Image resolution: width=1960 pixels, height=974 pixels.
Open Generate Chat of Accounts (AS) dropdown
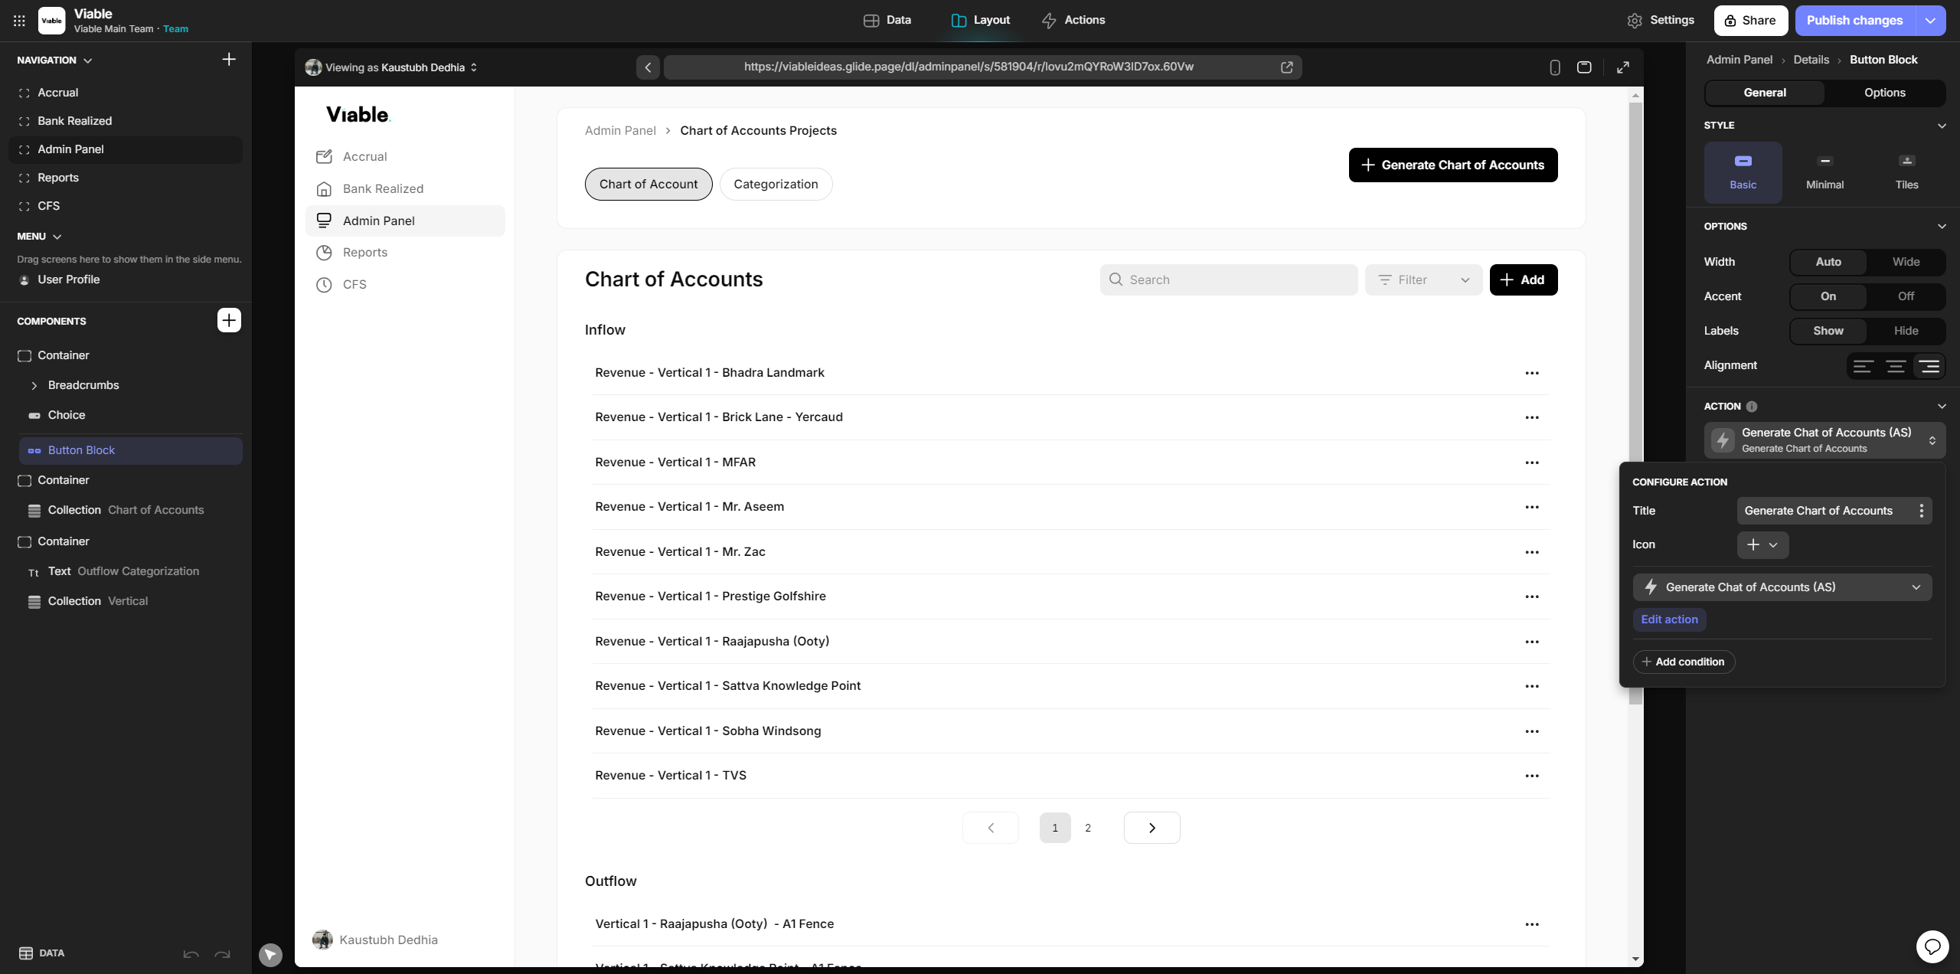click(x=1782, y=587)
